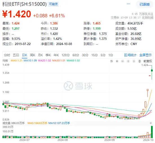Switch to the 年K tab
The image size is (155, 143).
56,55
